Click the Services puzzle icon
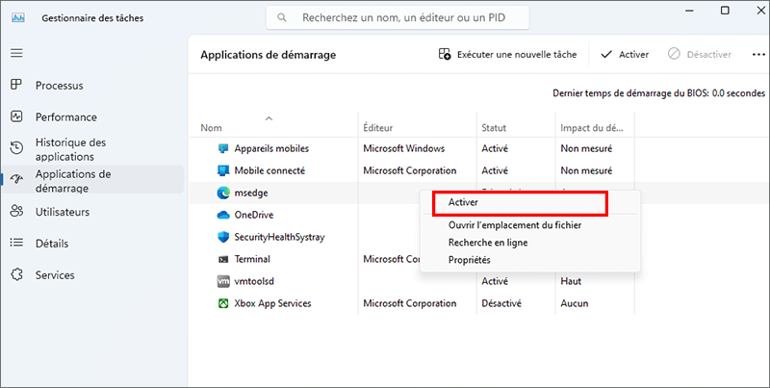 pyautogui.click(x=16, y=274)
